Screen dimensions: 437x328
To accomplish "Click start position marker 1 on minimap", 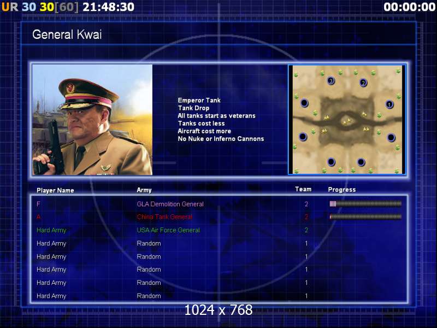I will click(389, 104).
